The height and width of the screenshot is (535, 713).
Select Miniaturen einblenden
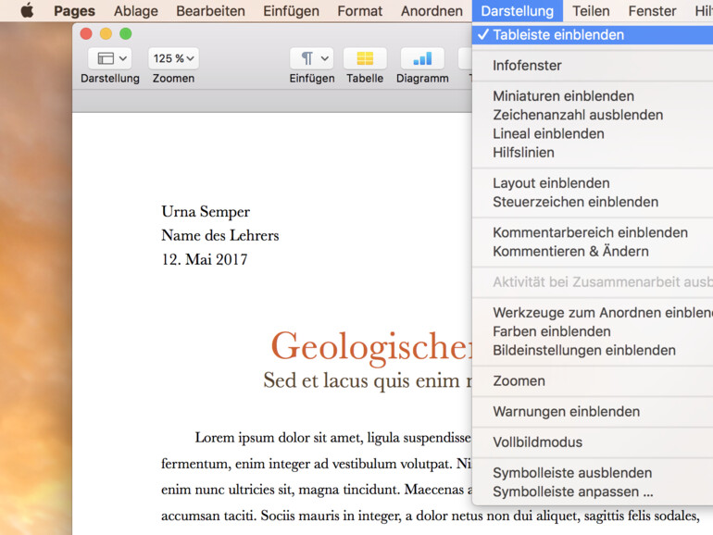593,96
